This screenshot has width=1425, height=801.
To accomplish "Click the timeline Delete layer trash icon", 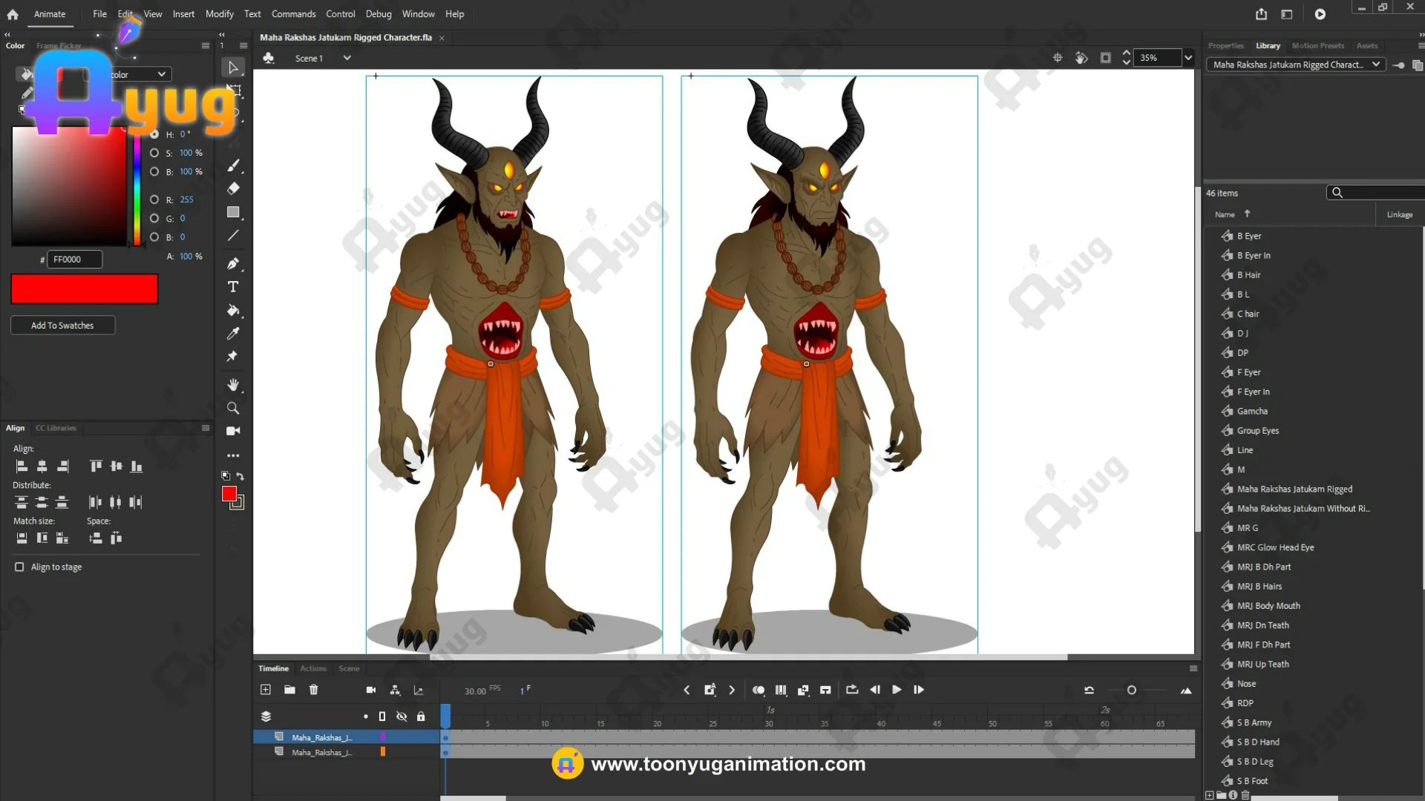I will point(314,690).
